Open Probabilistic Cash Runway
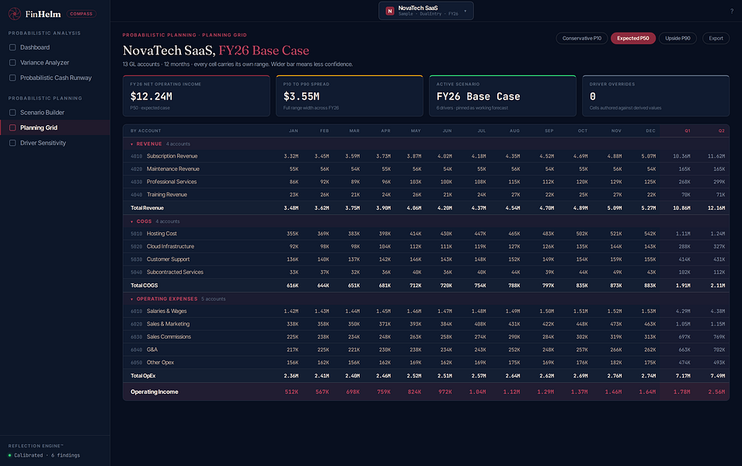 click(55, 78)
